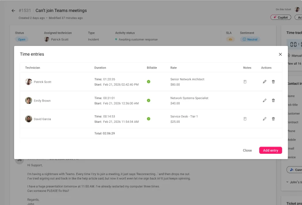
Task: Click the Close button in dialog
Action: coord(247,150)
